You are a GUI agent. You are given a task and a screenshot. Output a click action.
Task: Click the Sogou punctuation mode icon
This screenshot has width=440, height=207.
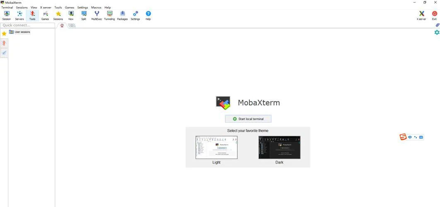point(416,137)
